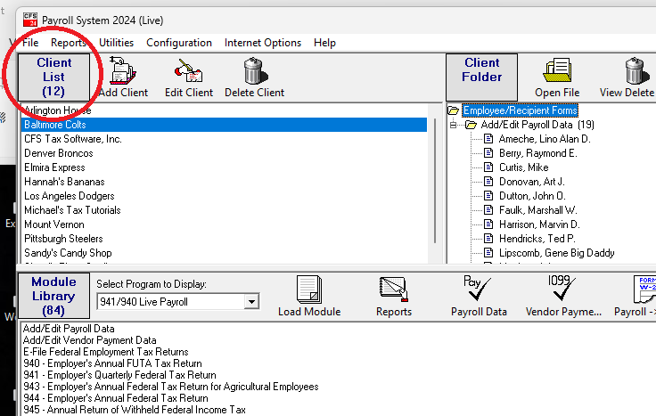Click the Vendor Payments 1099 icon
The height and width of the screenshot is (416, 656).
[562, 288]
